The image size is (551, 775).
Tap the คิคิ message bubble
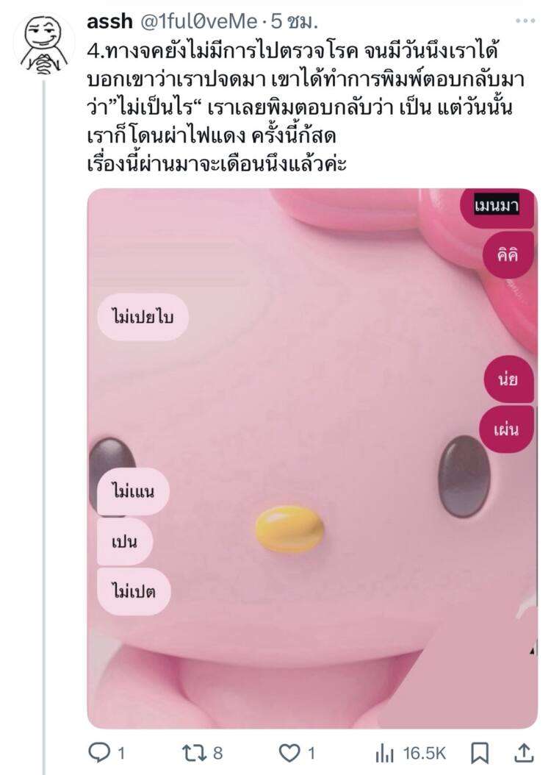point(508,254)
